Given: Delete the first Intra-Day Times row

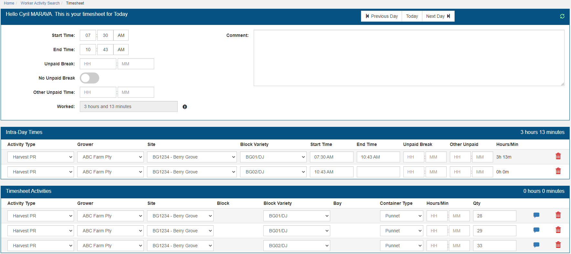Looking at the screenshot, I should pos(558,156).
